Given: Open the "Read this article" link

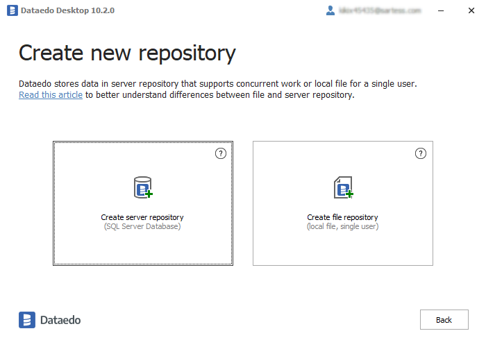Looking at the screenshot, I should tap(51, 95).
